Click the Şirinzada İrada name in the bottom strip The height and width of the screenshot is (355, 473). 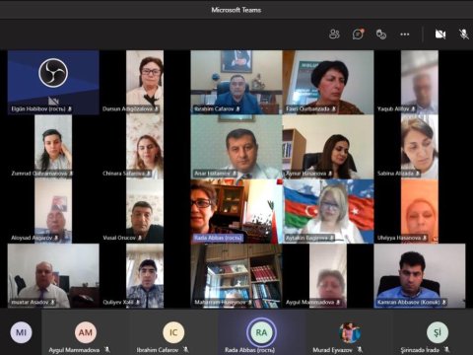420,350
